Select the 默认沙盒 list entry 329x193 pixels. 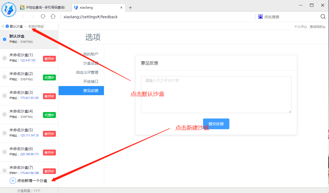[x=29, y=39]
